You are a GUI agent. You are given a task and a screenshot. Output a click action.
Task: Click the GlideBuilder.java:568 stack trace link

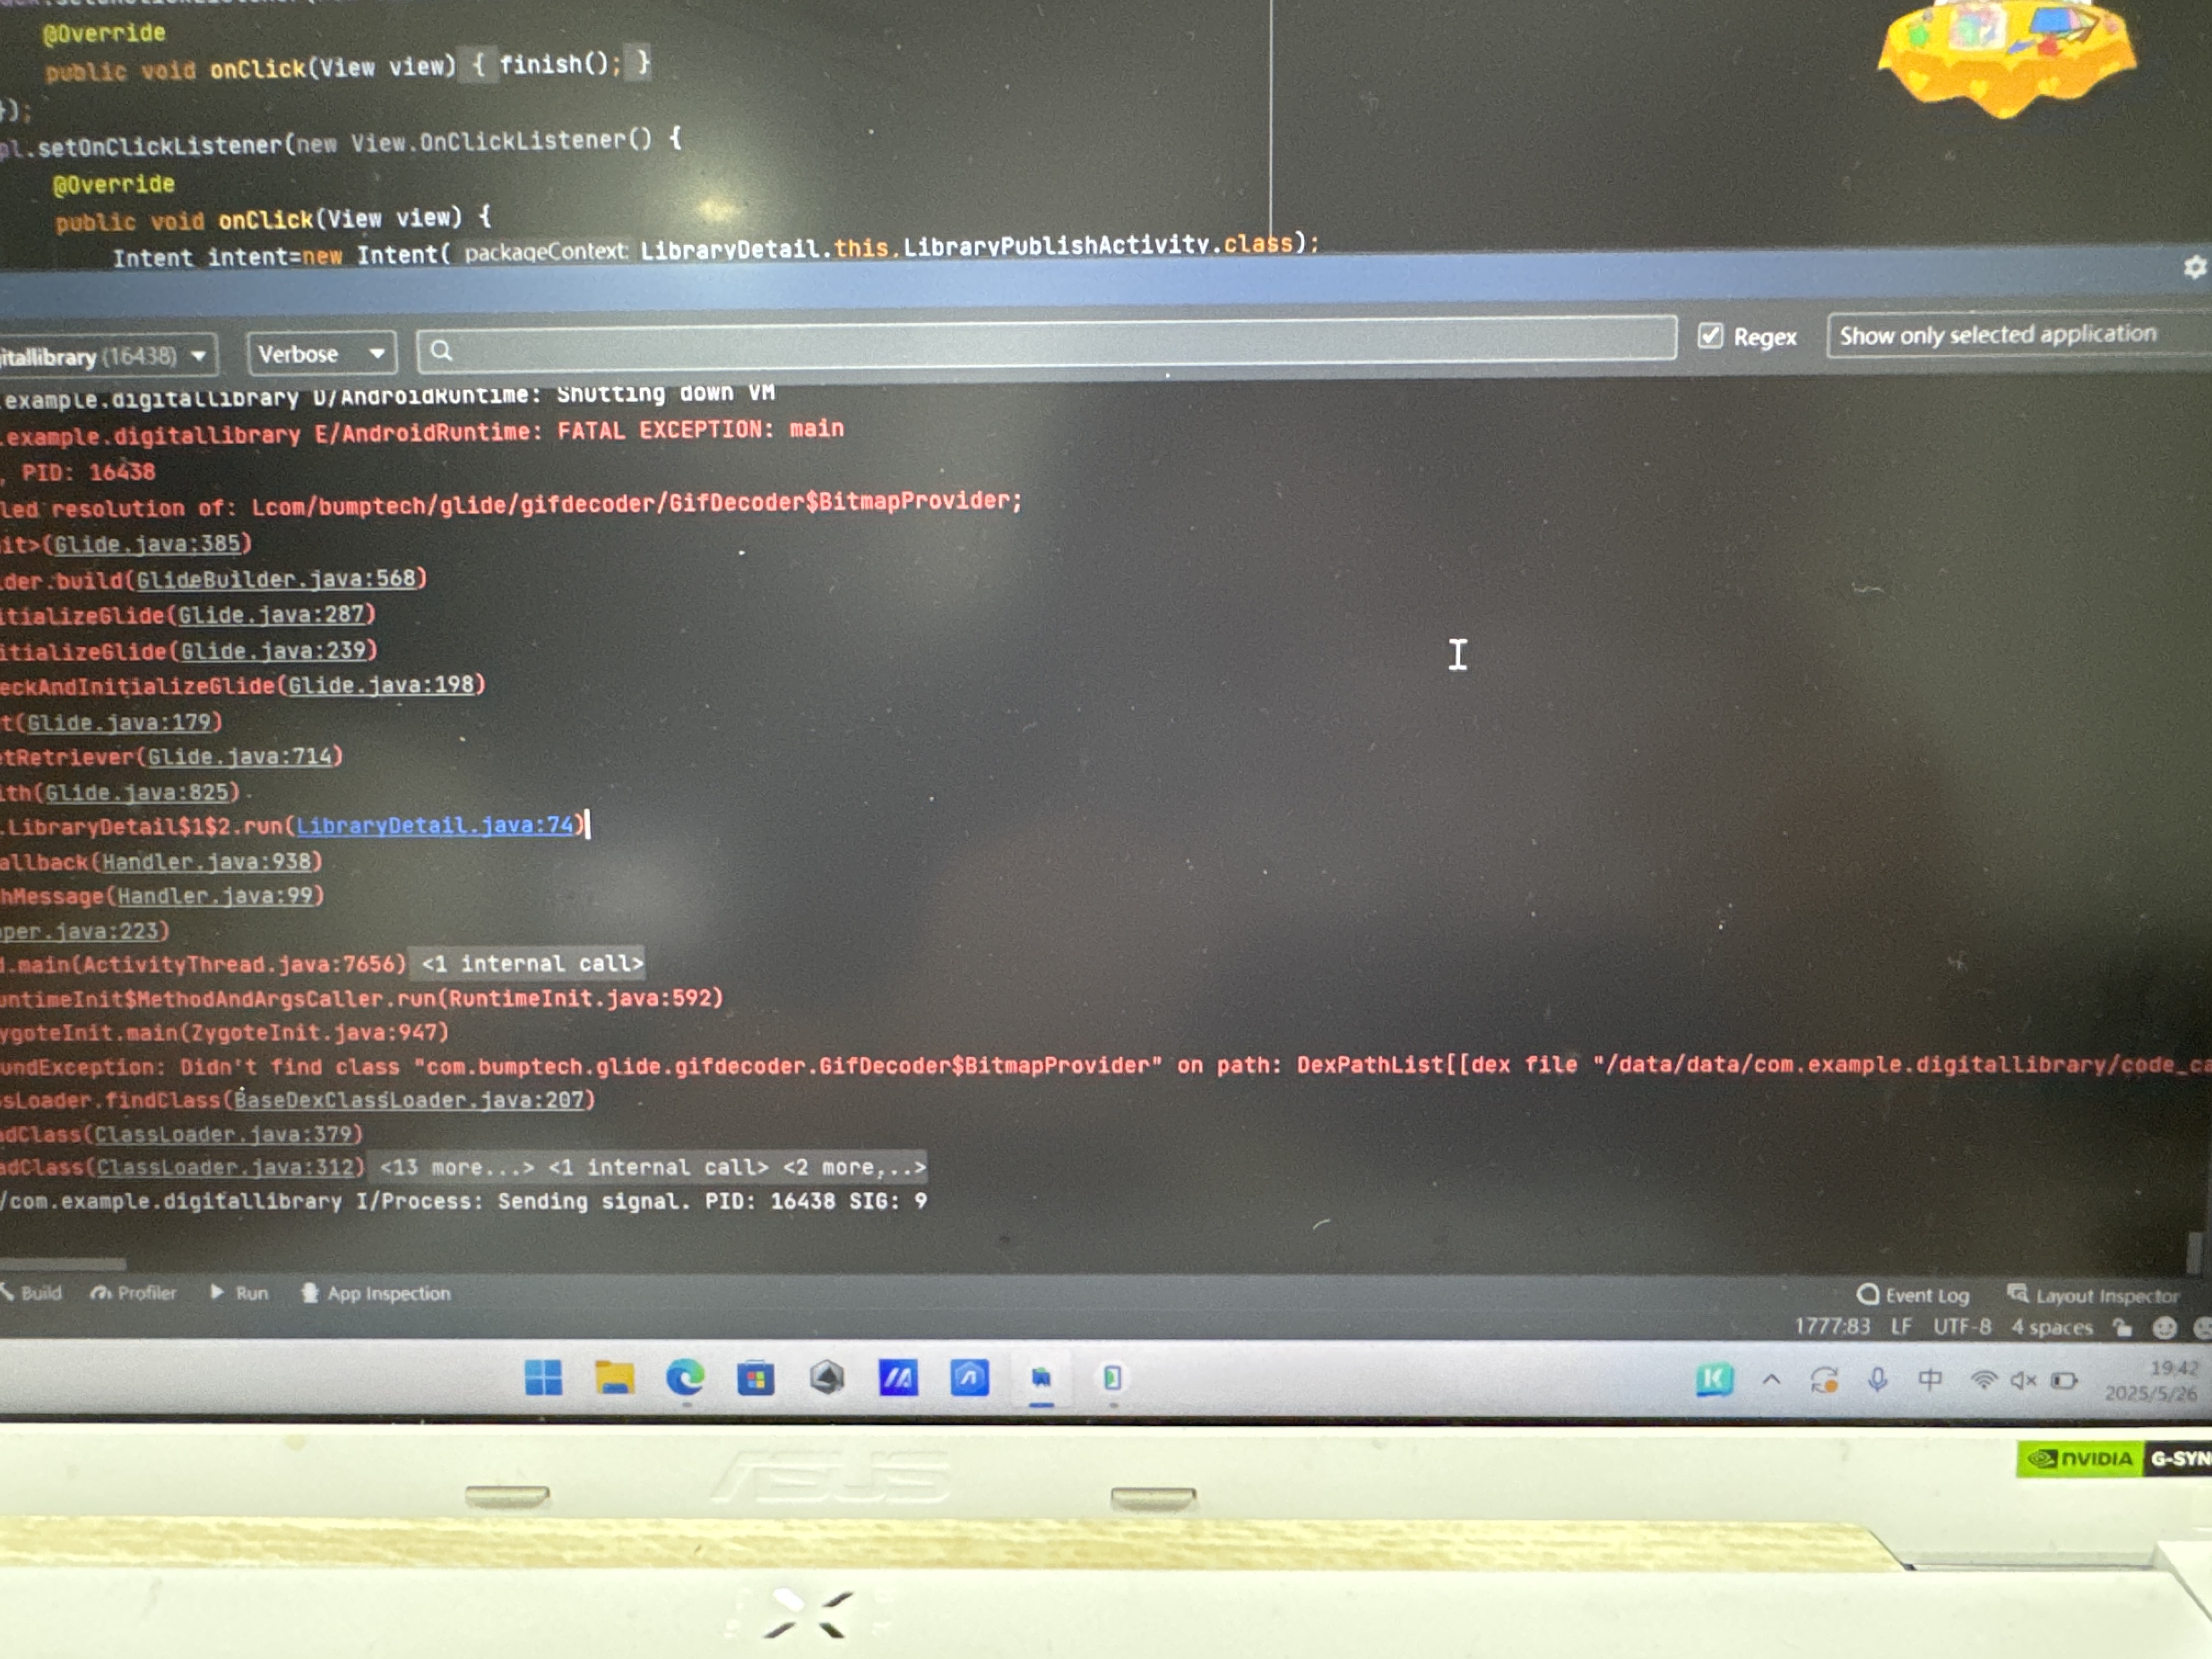[x=276, y=579]
